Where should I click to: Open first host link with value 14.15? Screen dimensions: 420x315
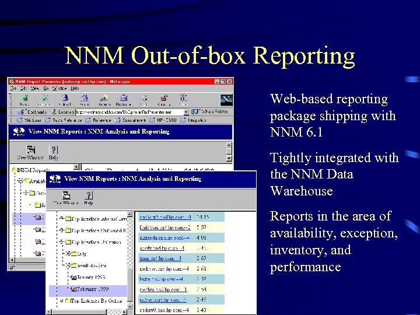pyautogui.click(x=165, y=217)
